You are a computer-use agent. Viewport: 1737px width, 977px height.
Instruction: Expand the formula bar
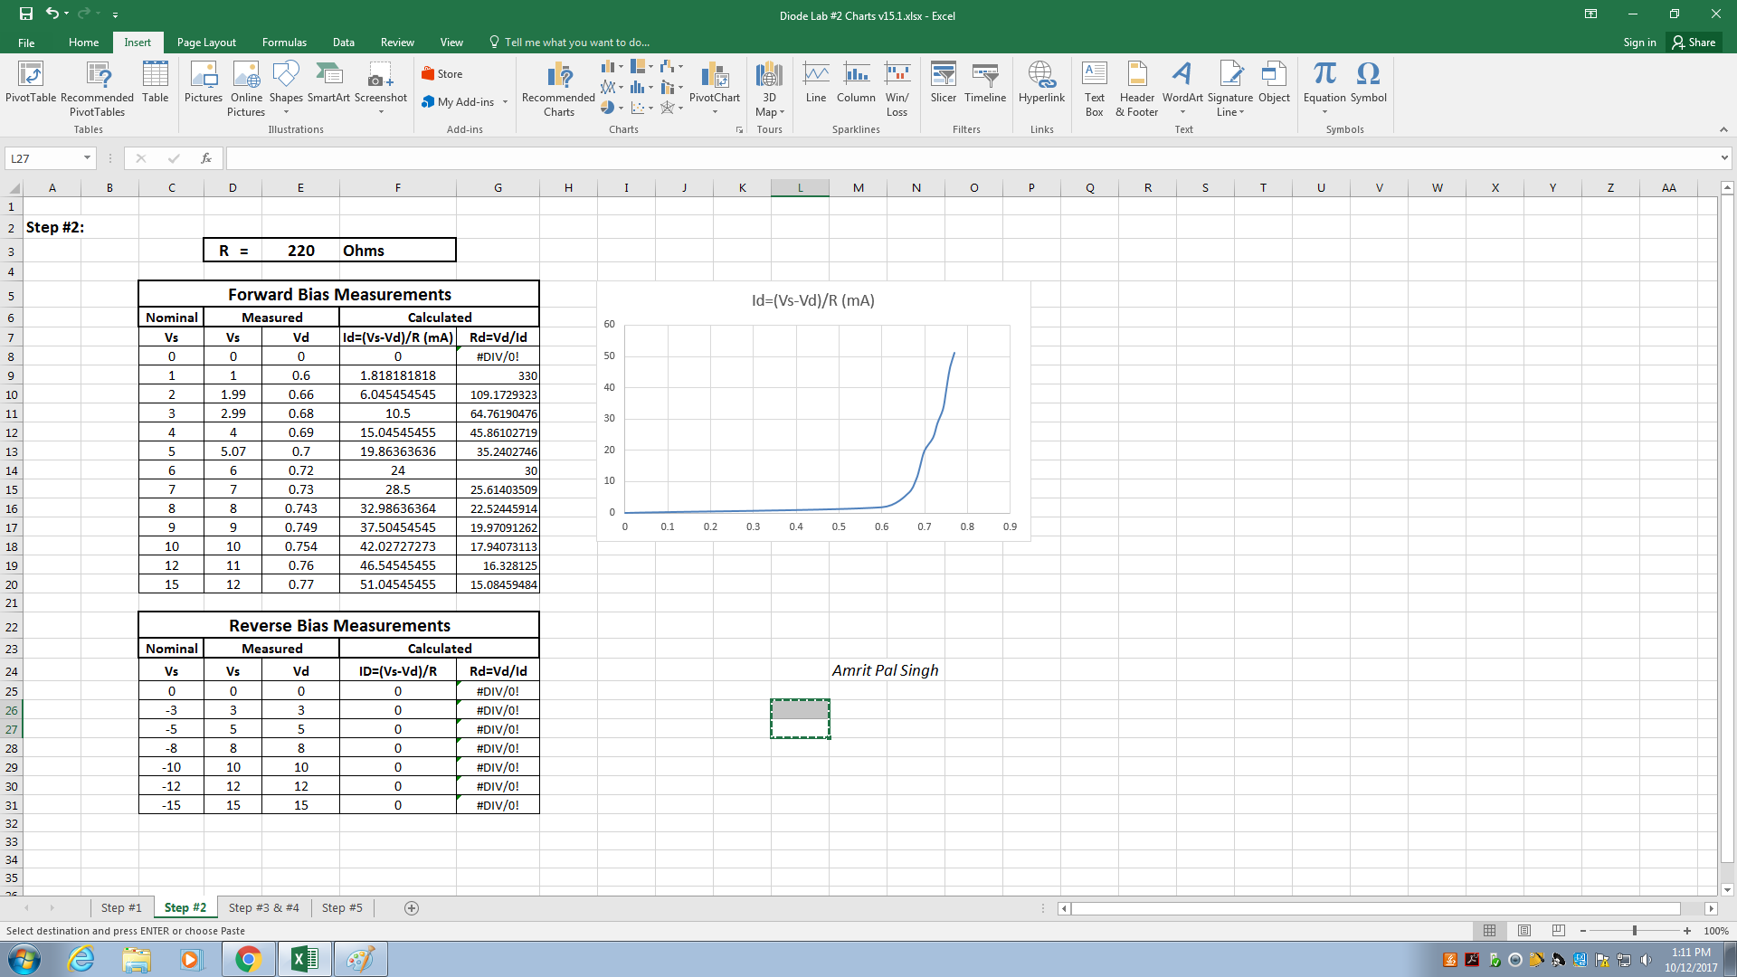click(1724, 158)
